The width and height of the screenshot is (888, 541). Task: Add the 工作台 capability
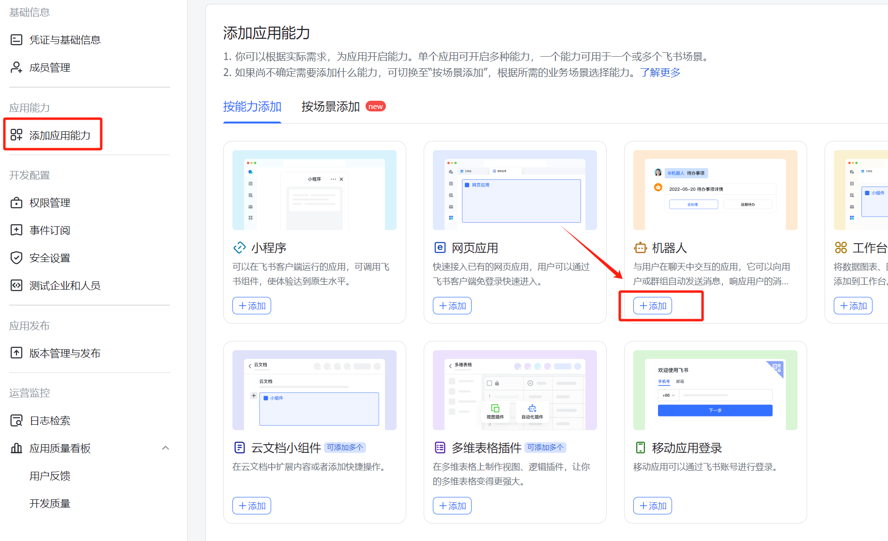(853, 306)
